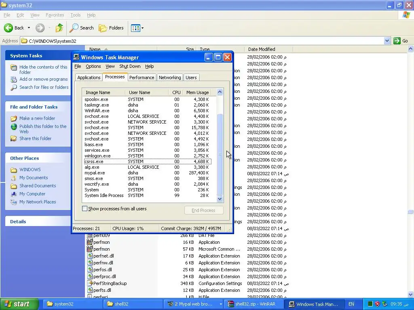Open the Search toolbar button

[x=82, y=28]
